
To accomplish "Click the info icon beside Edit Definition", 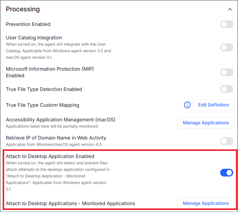I will [187, 105].
